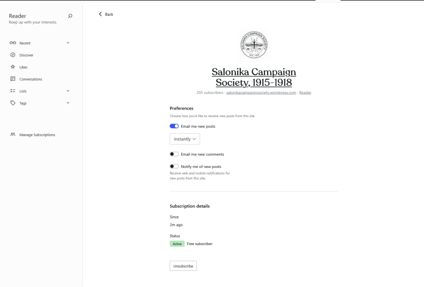424x287 pixels.
Task: Click the Conversations speech bubble icon
Action: (13, 79)
